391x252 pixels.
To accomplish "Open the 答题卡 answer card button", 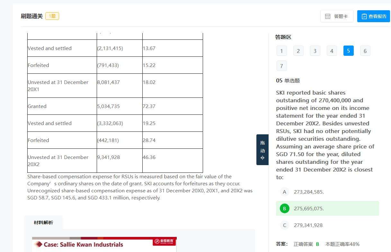I will [337, 16].
